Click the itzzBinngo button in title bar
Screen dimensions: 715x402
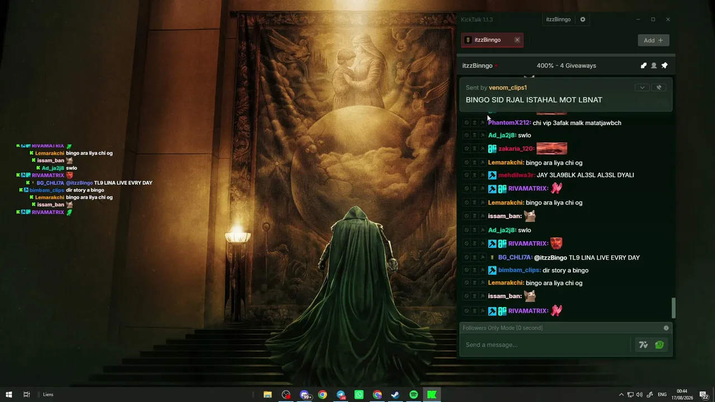point(558,20)
